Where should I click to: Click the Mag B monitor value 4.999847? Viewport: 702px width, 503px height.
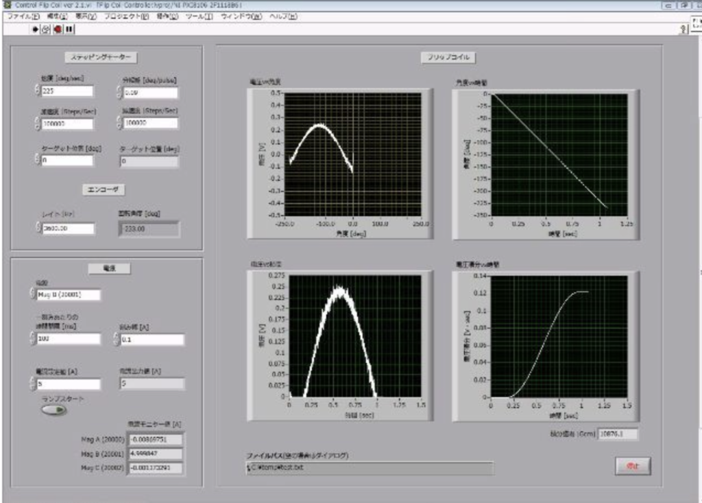coord(155,454)
